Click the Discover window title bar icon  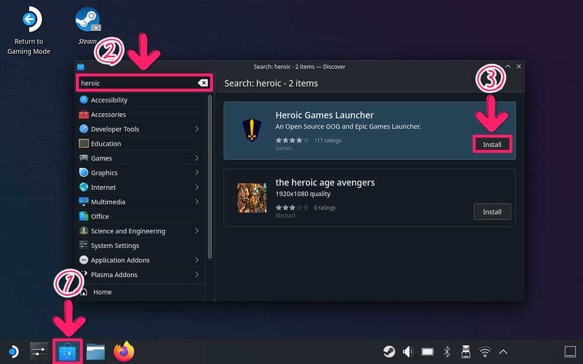point(81,67)
